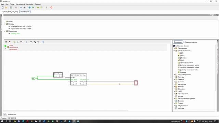Click the undo arrow toolbar icon
Screen dimensions: 219x123
[x=21, y=8]
